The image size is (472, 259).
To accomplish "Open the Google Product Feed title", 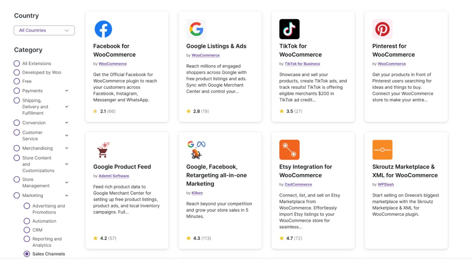I will (x=122, y=166).
